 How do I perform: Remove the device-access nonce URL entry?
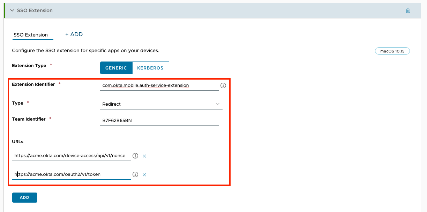(x=144, y=156)
